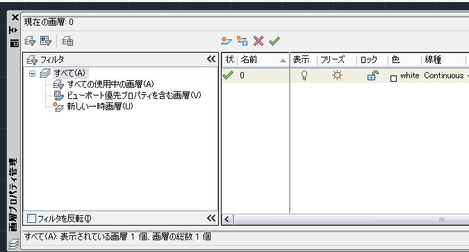Click the New Property Filter icon
Viewport: 469px width, 252px height.
(30, 41)
